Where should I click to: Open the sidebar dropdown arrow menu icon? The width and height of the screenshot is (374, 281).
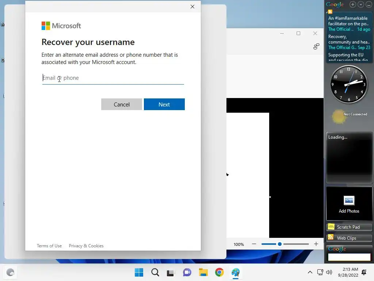click(x=361, y=4)
